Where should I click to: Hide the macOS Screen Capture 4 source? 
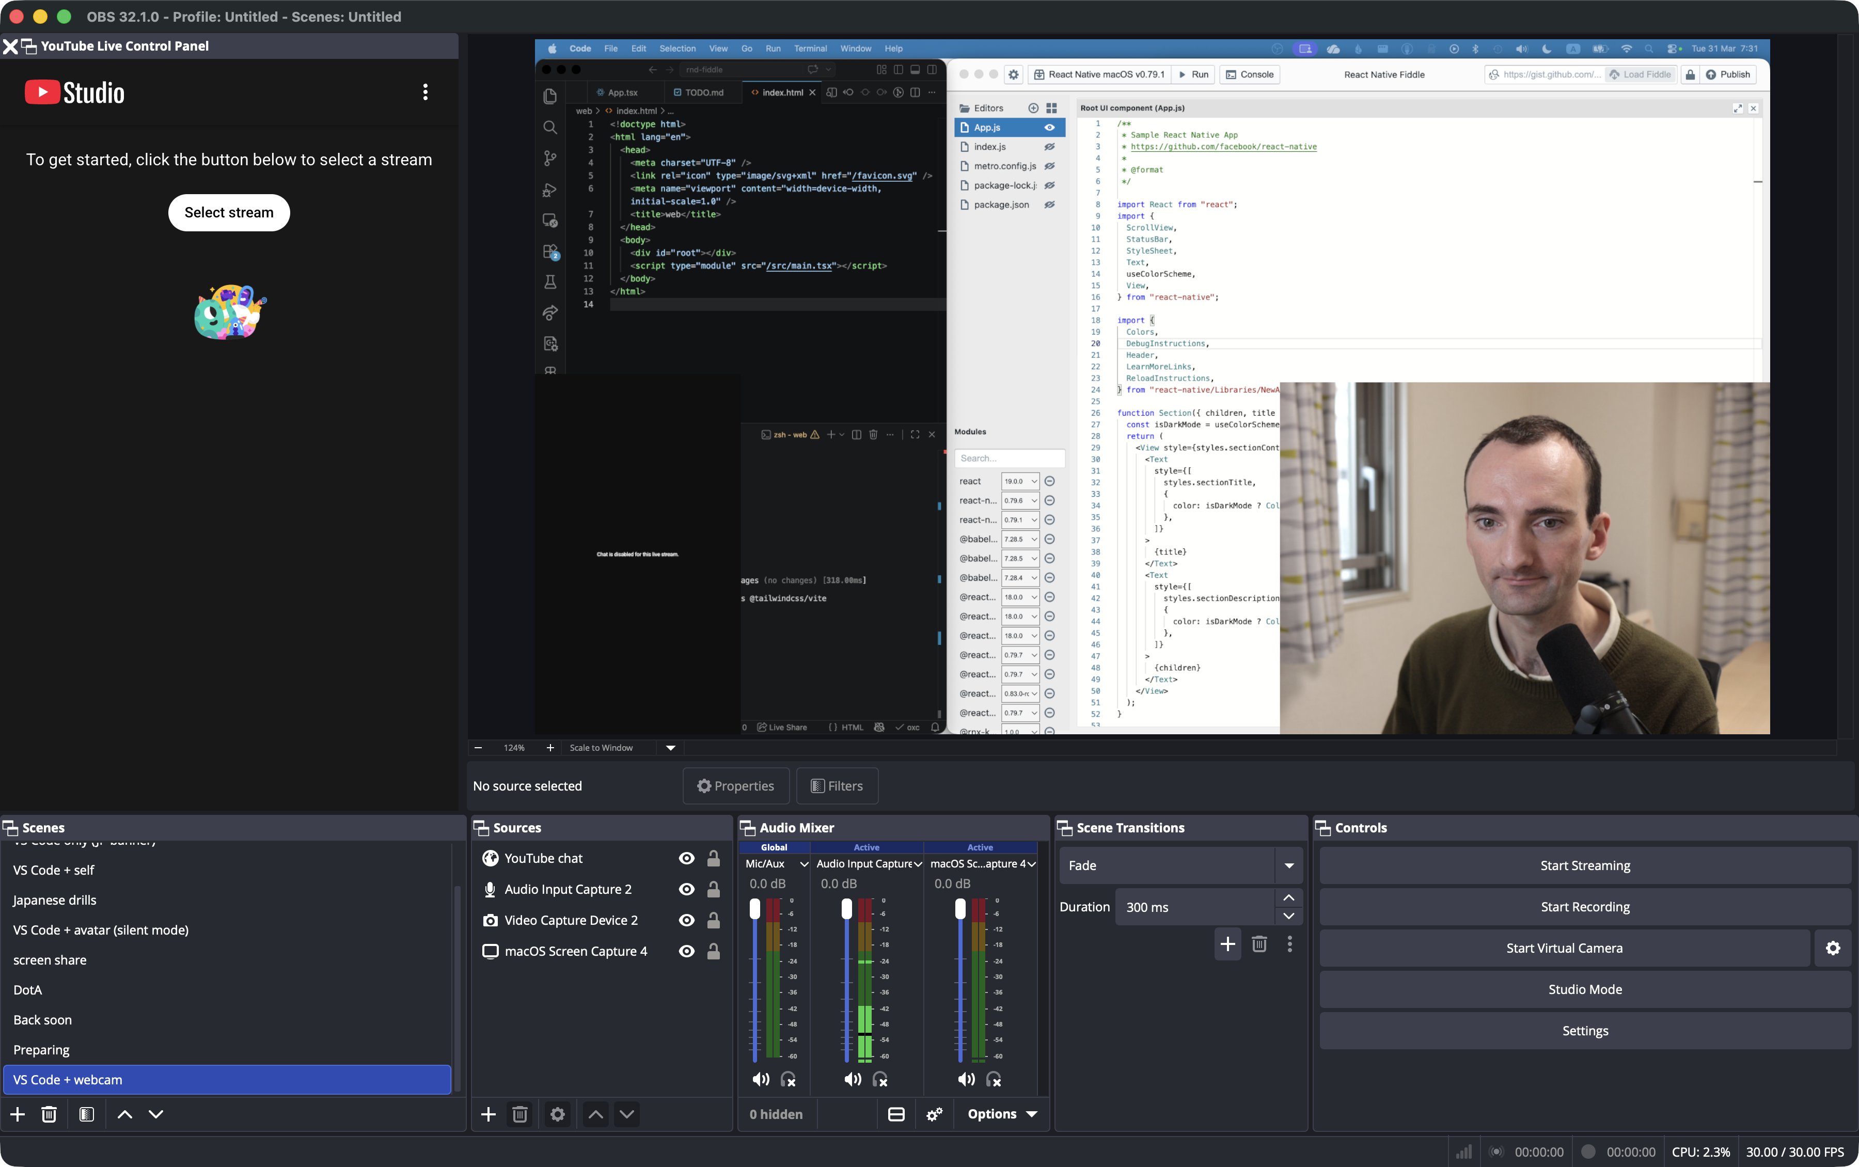click(686, 951)
